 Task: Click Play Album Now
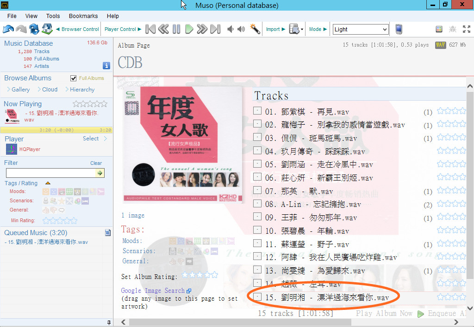[x=384, y=314]
